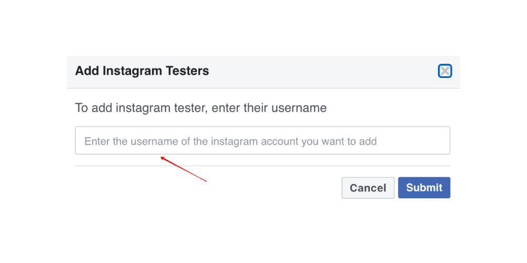Click the 'To add instagram tester' instruction text
Viewport: 527px width, 263px height.
[x=201, y=108]
